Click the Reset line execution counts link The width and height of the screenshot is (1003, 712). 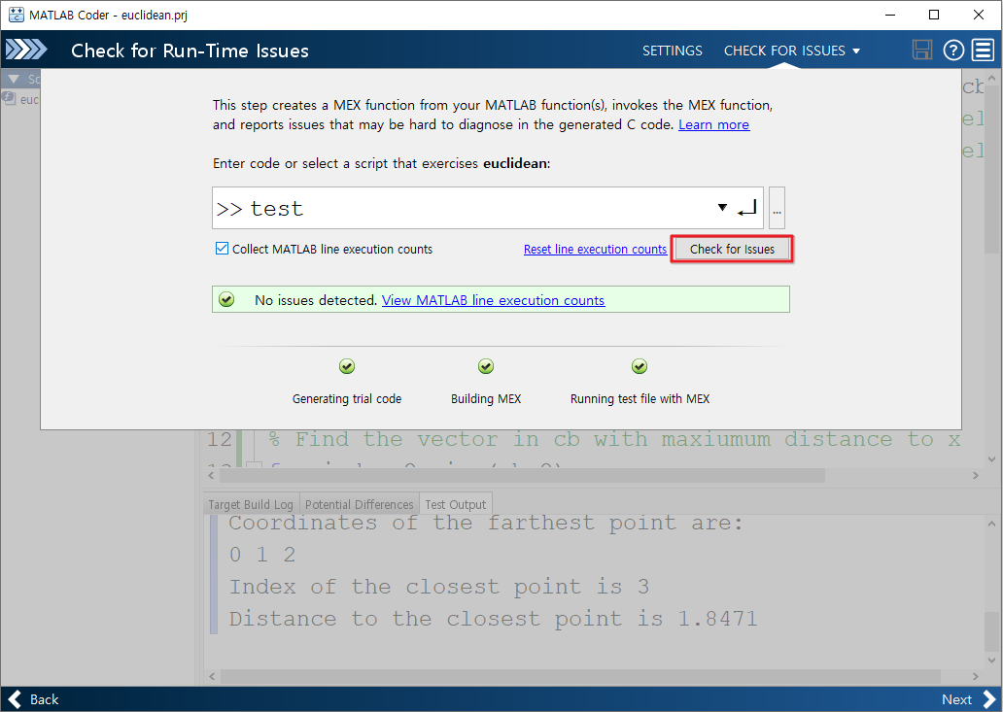click(x=595, y=250)
